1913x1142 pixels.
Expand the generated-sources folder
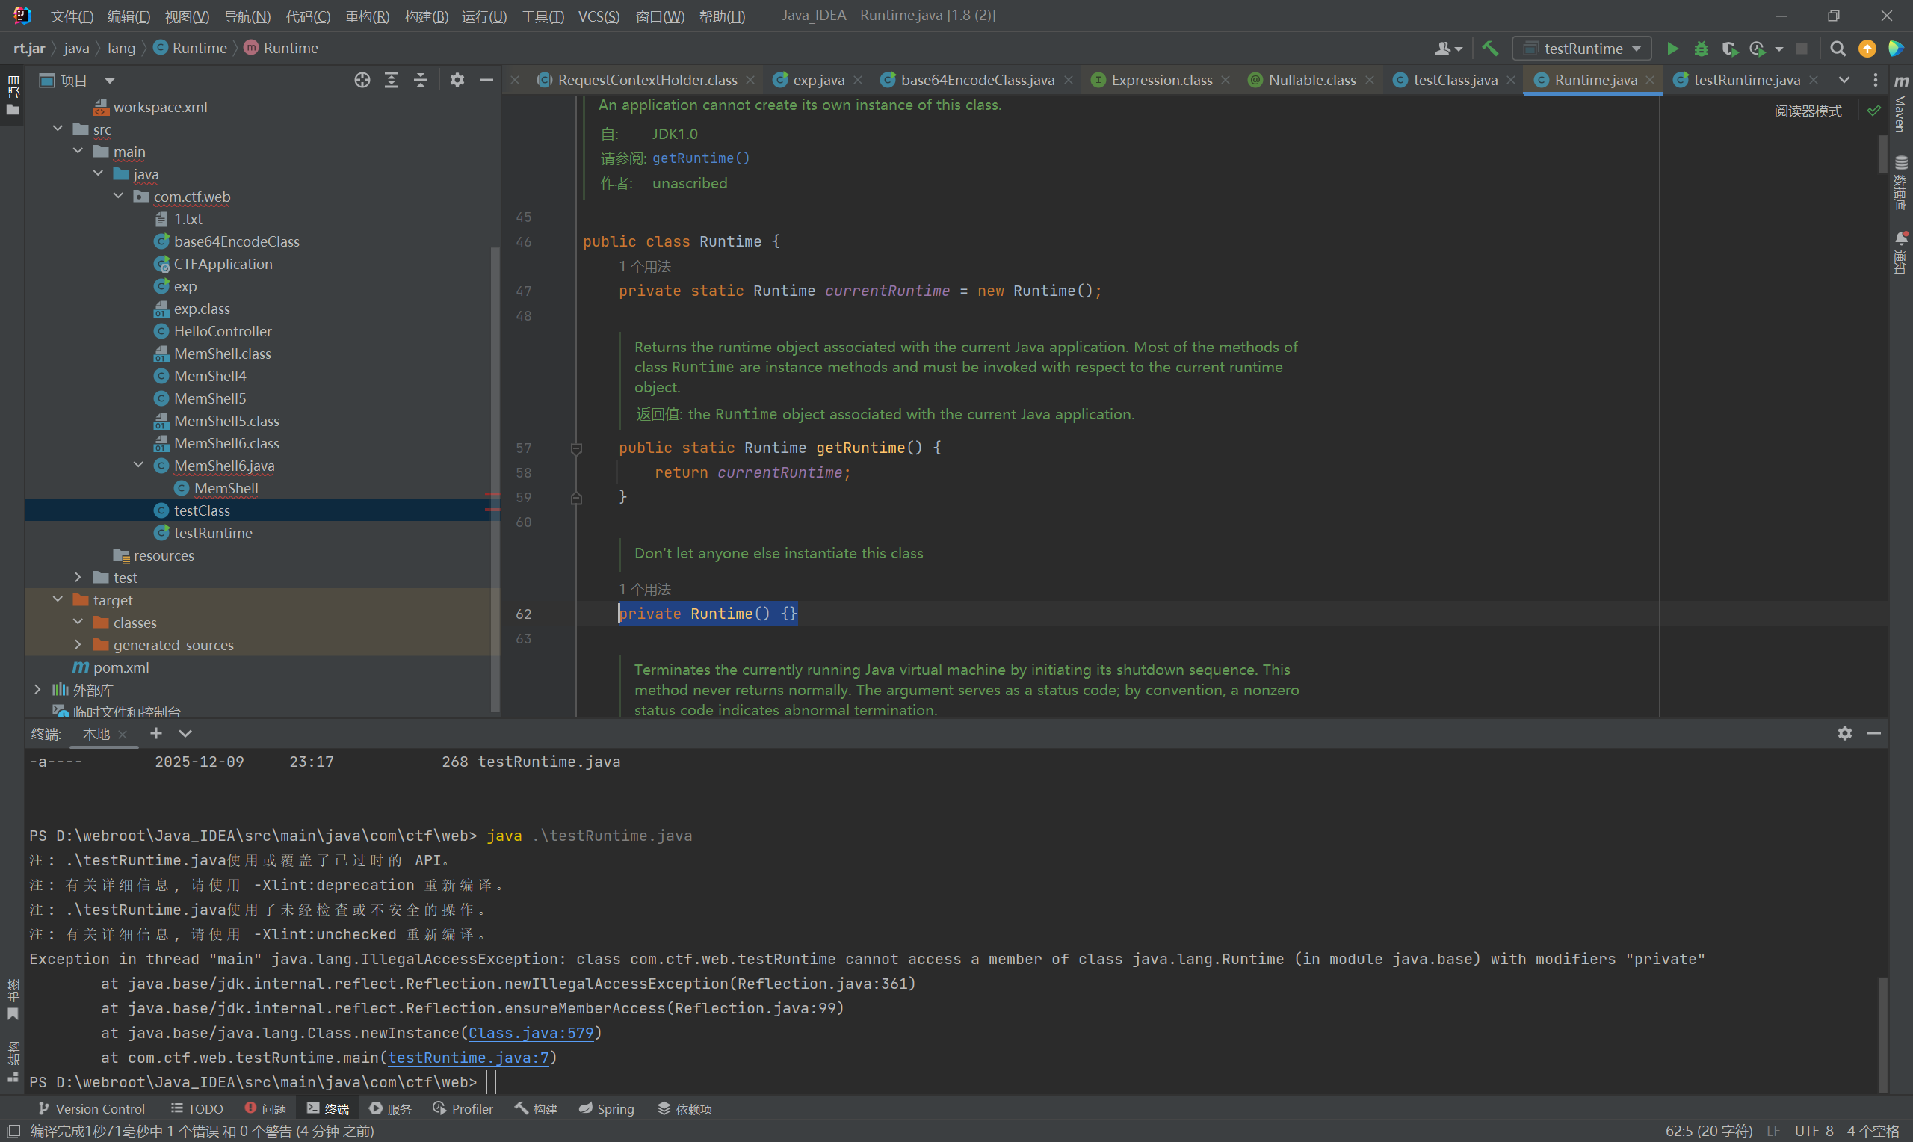[78, 645]
